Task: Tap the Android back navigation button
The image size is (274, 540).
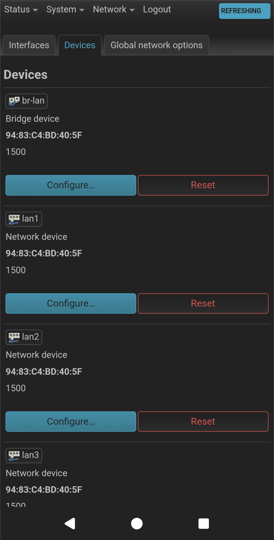Action: 70,523
